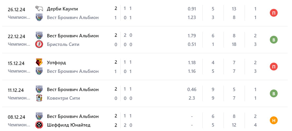The height and width of the screenshot is (131, 292).
Task: Click the 15.12.24 match date
Action: (x=16, y=63)
